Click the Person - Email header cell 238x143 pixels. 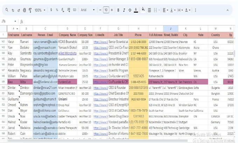(45, 35)
